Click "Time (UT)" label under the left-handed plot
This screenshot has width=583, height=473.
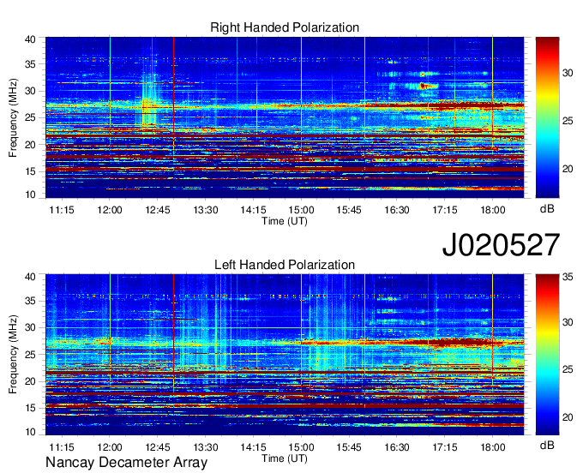pos(285,458)
